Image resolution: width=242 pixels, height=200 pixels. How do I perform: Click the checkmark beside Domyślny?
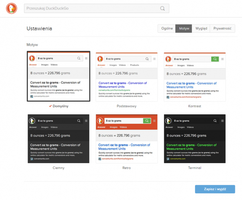50,106
